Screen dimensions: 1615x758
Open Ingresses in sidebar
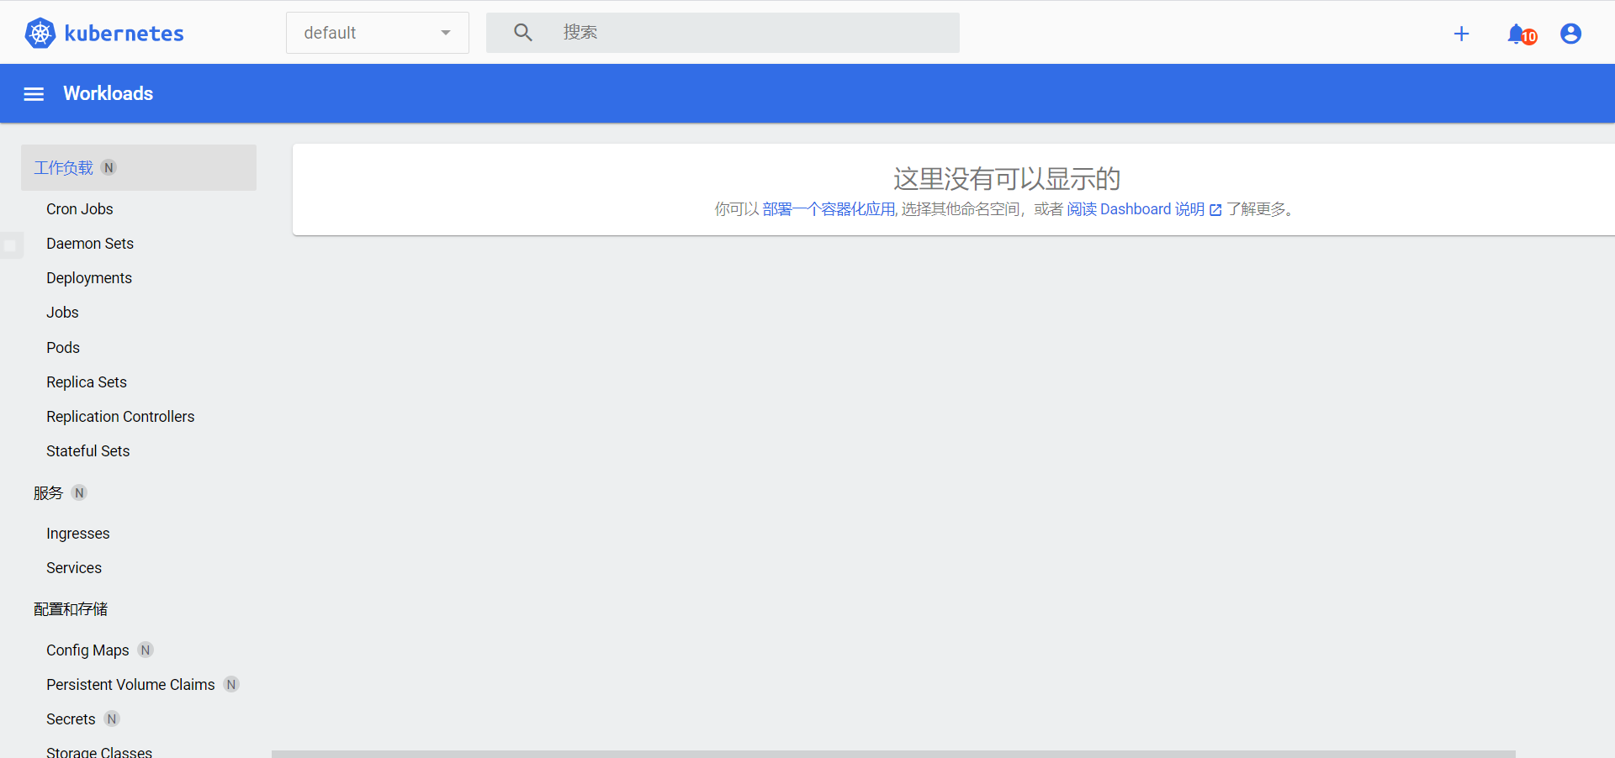pos(78,534)
